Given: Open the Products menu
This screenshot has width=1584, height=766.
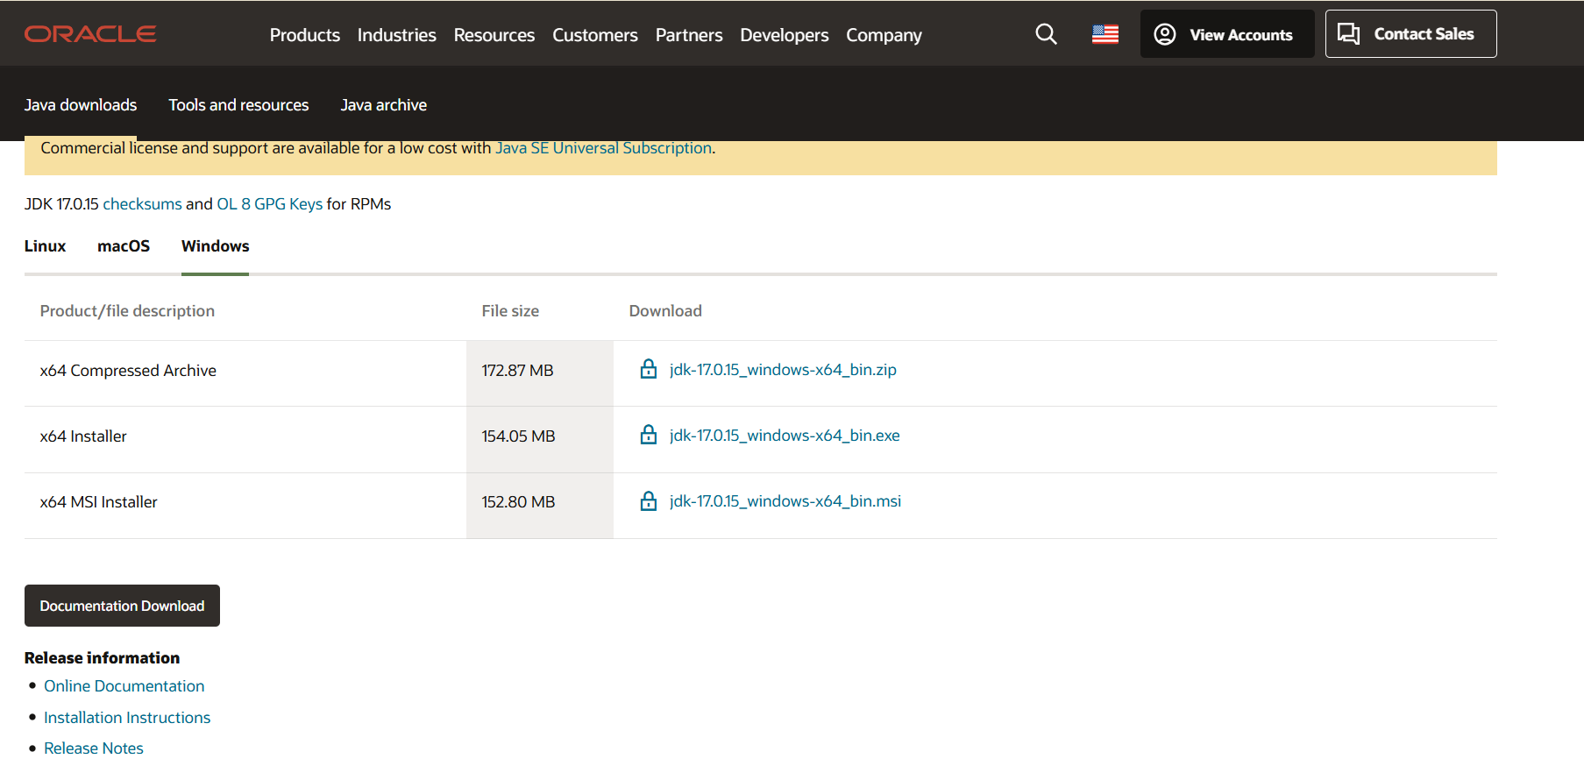Looking at the screenshot, I should (305, 35).
